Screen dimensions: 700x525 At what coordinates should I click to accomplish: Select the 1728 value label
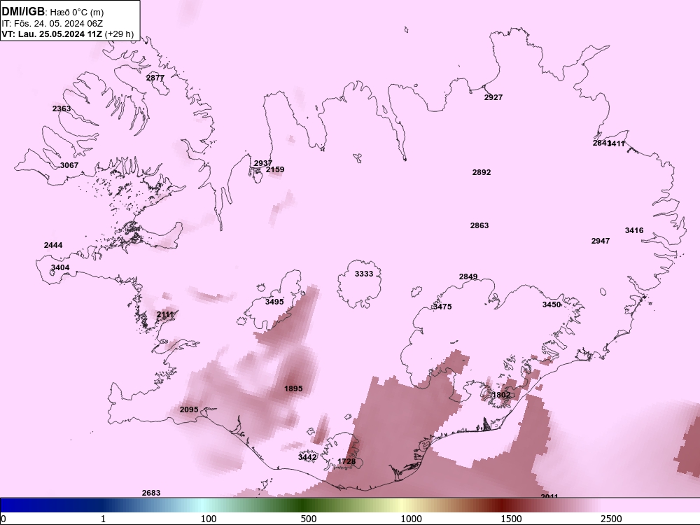pyautogui.click(x=346, y=461)
